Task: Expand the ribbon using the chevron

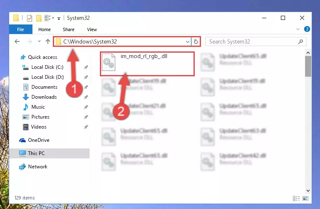Action: [298, 29]
